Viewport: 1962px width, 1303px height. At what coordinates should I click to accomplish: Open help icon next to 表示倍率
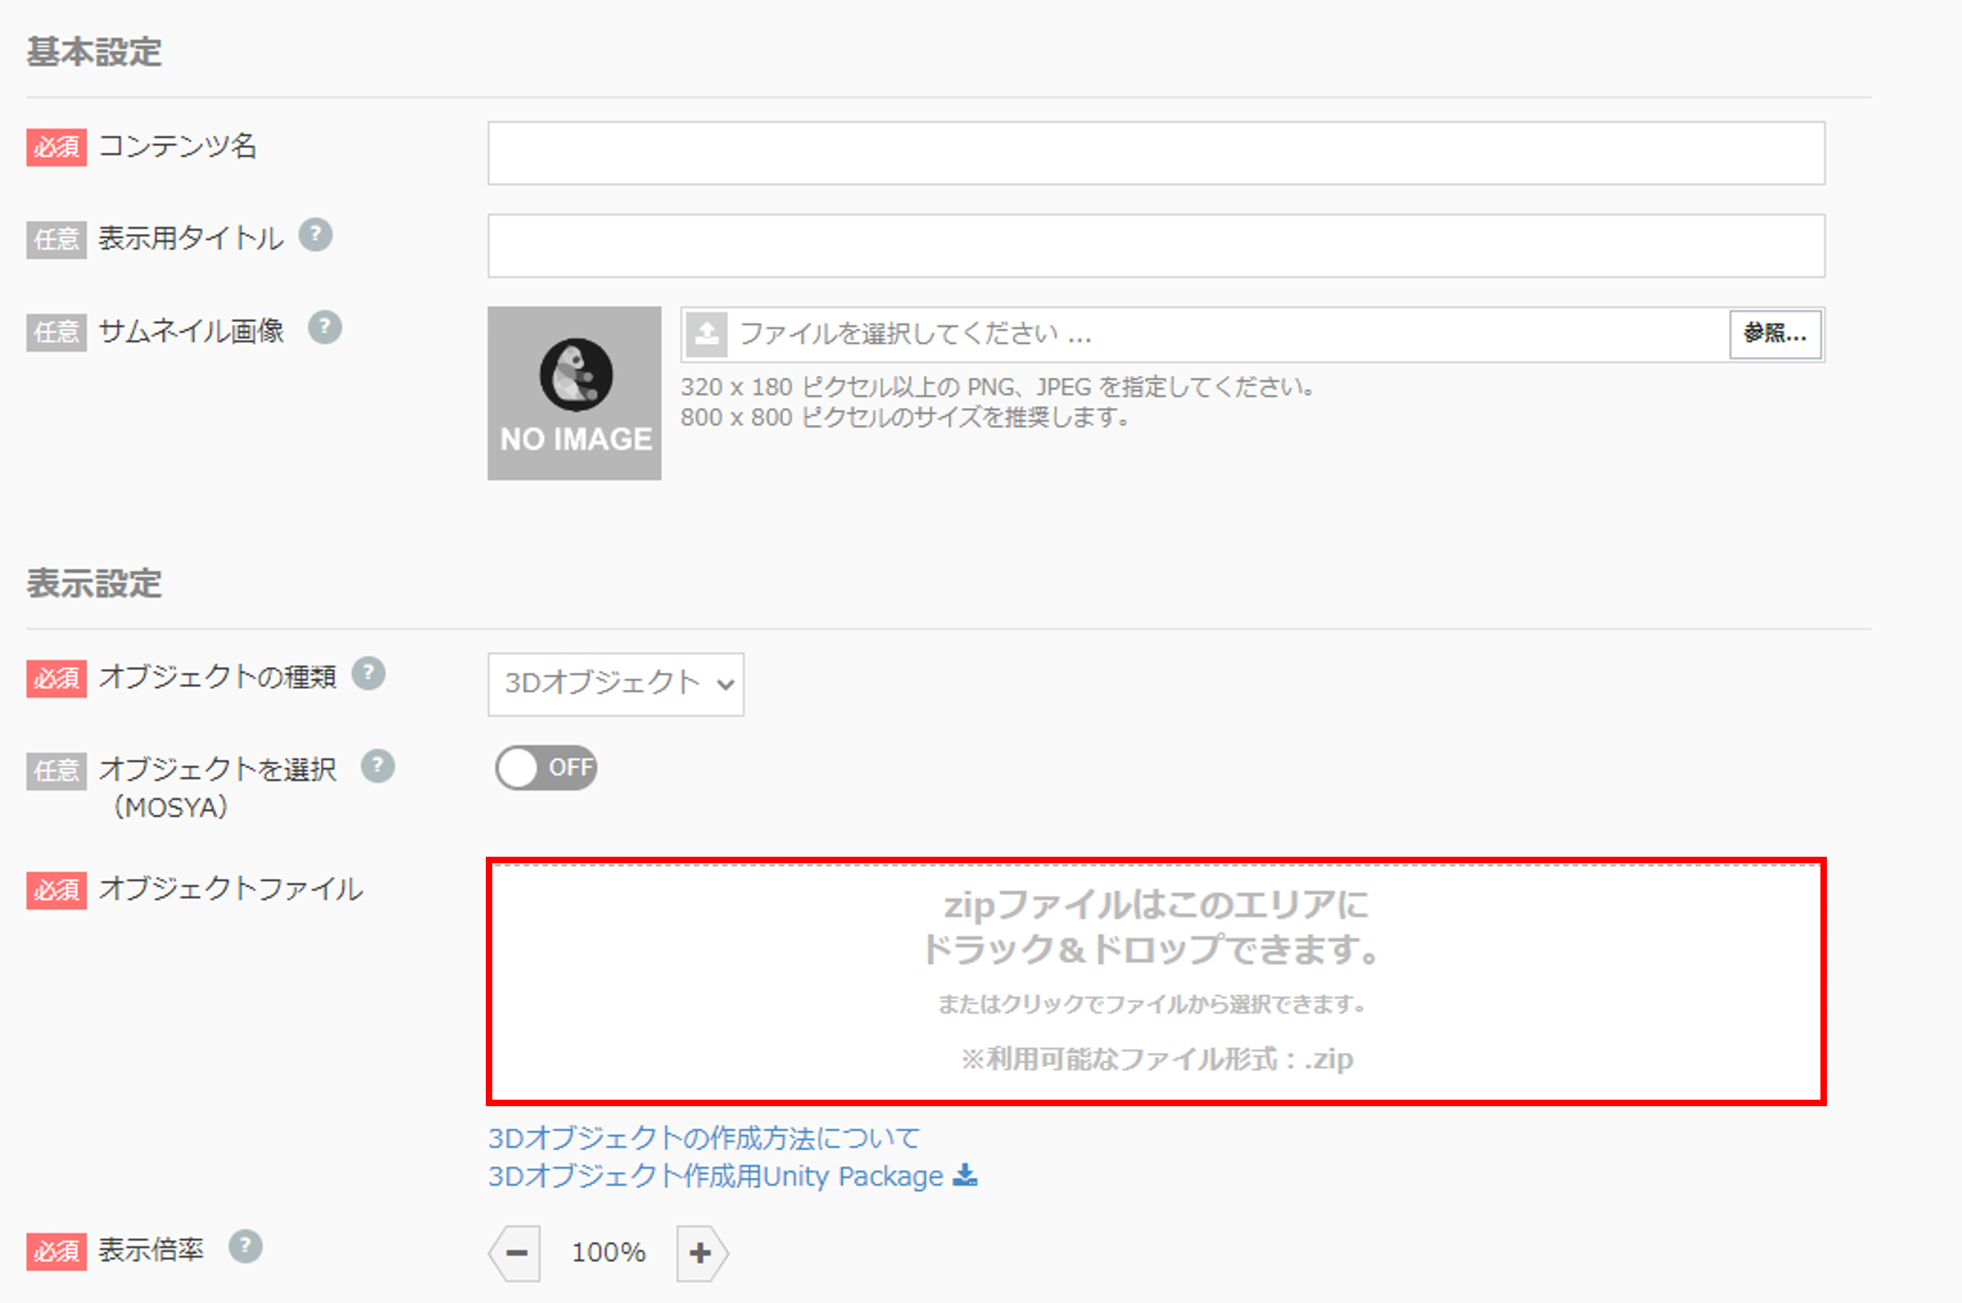coord(246,1246)
